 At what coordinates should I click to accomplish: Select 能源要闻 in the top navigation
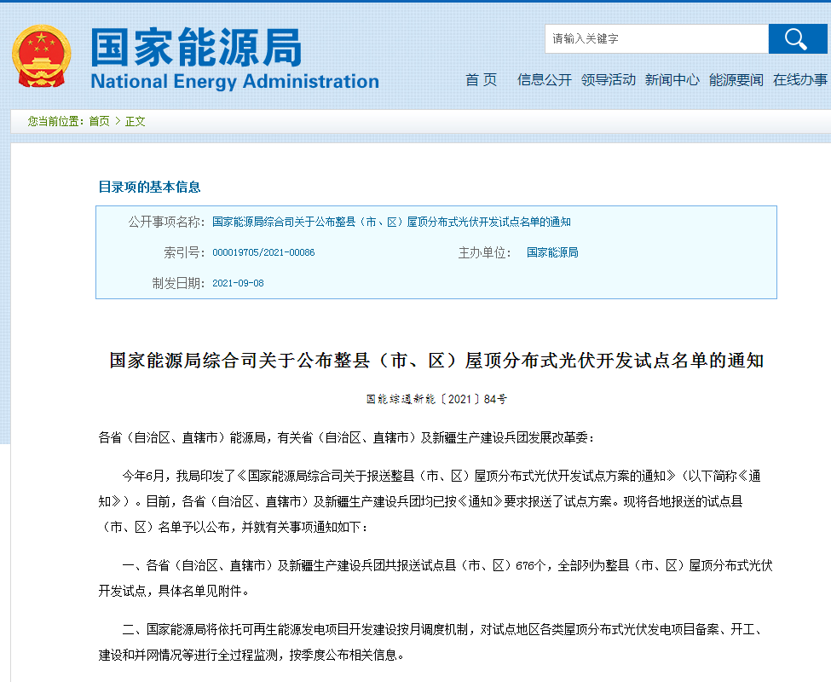(736, 79)
